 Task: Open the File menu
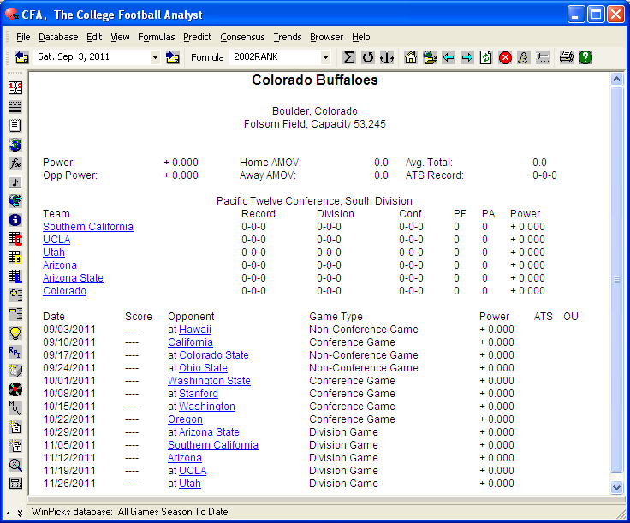pos(23,37)
